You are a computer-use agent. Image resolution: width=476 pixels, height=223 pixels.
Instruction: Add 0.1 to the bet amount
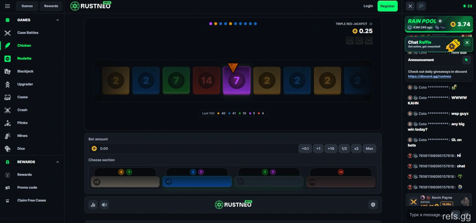(305, 149)
